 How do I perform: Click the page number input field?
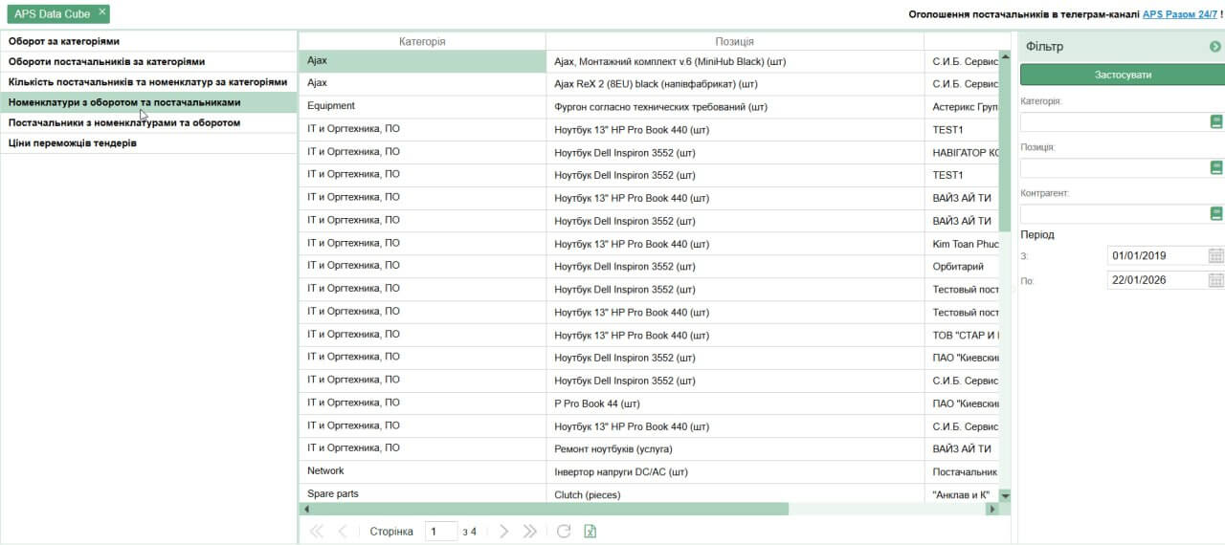[x=440, y=532]
